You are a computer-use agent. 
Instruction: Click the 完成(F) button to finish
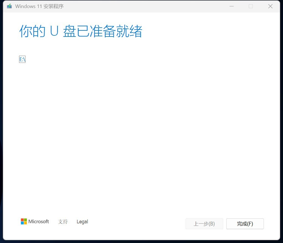pos(245,224)
